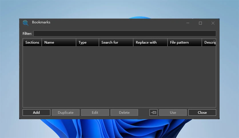
Task: Click the partially visible Description column header
Action: pos(209,42)
